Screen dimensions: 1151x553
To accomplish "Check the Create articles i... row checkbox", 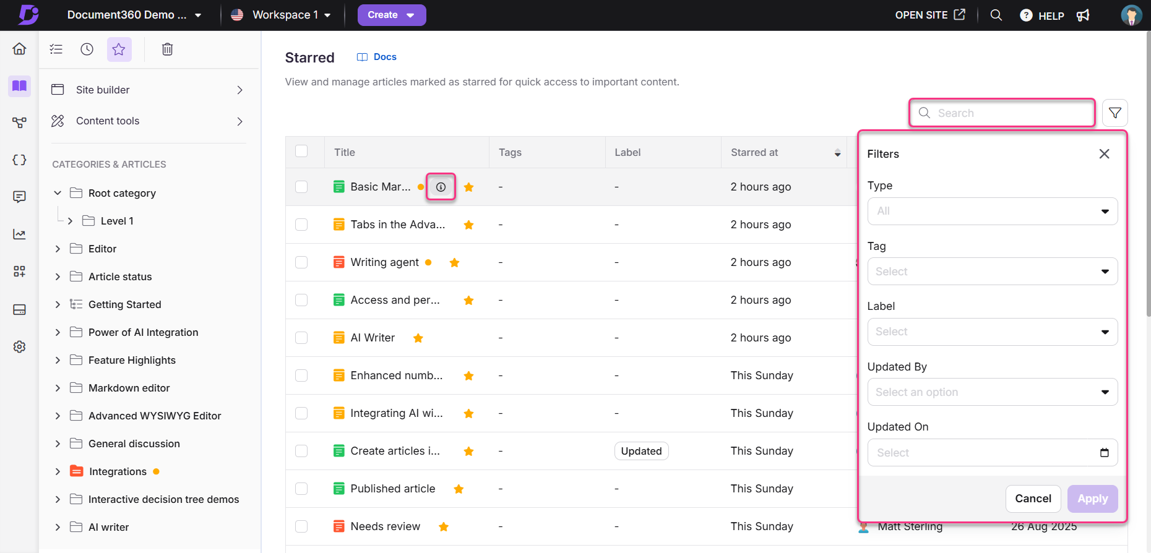I will (x=301, y=451).
